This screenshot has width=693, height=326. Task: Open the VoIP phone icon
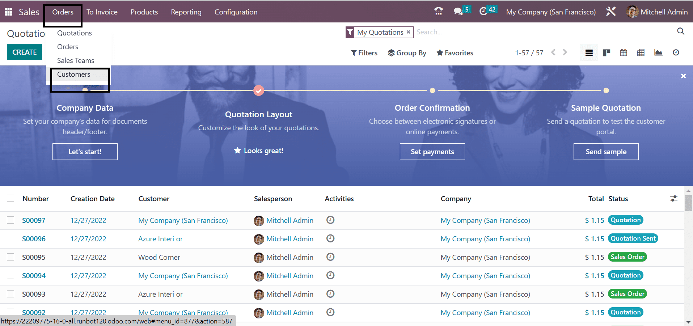coord(438,12)
